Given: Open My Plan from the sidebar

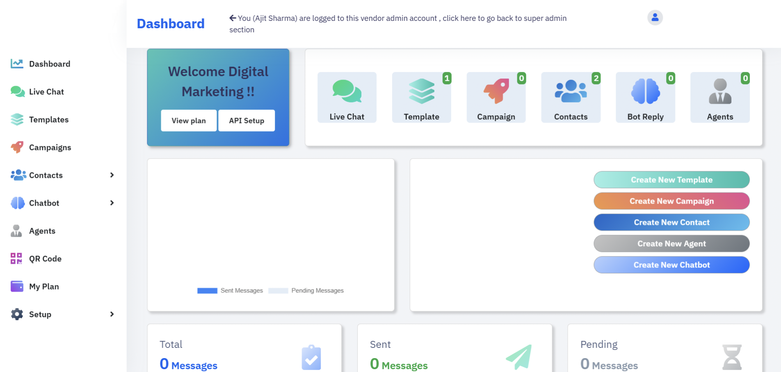Looking at the screenshot, I should 44,286.
